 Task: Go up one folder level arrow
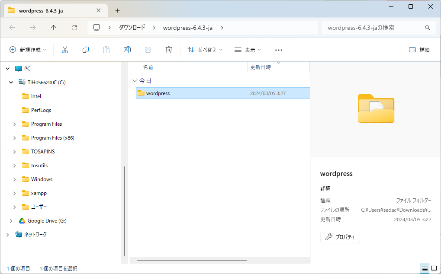[x=53, y=28]
